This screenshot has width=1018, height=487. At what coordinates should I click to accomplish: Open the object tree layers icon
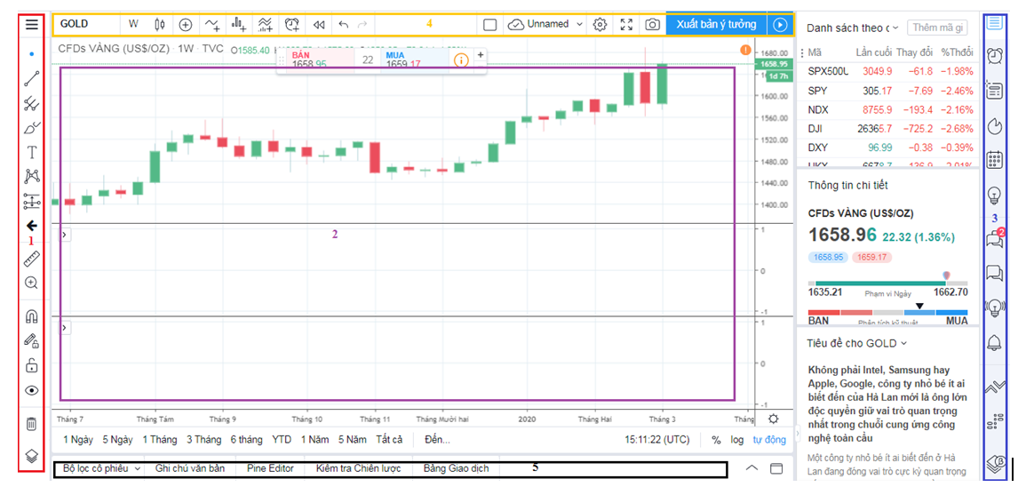point(31,455)
